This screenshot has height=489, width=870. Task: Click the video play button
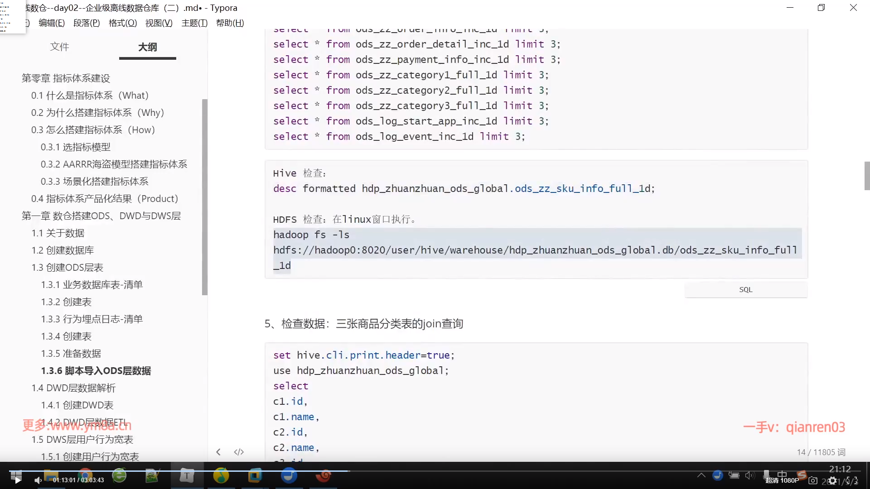coord(17,480)
